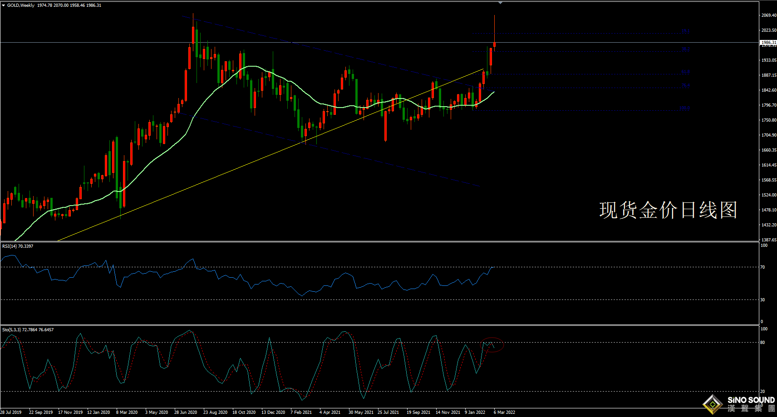Select the 19.1 Fibonacci level label
The image size is (777, 417).
tap(685, 31)
